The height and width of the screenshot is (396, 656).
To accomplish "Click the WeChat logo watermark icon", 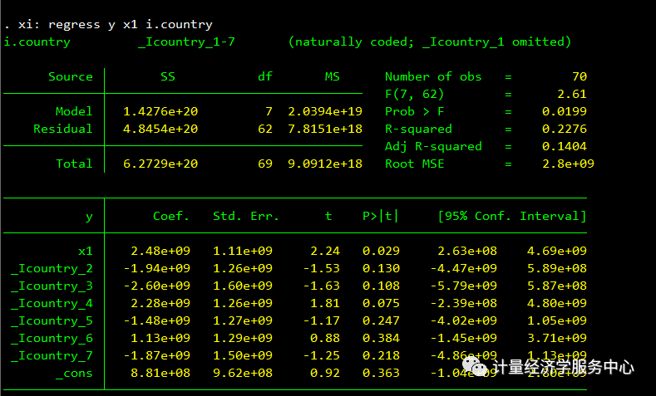I will (x=475, y=366).
